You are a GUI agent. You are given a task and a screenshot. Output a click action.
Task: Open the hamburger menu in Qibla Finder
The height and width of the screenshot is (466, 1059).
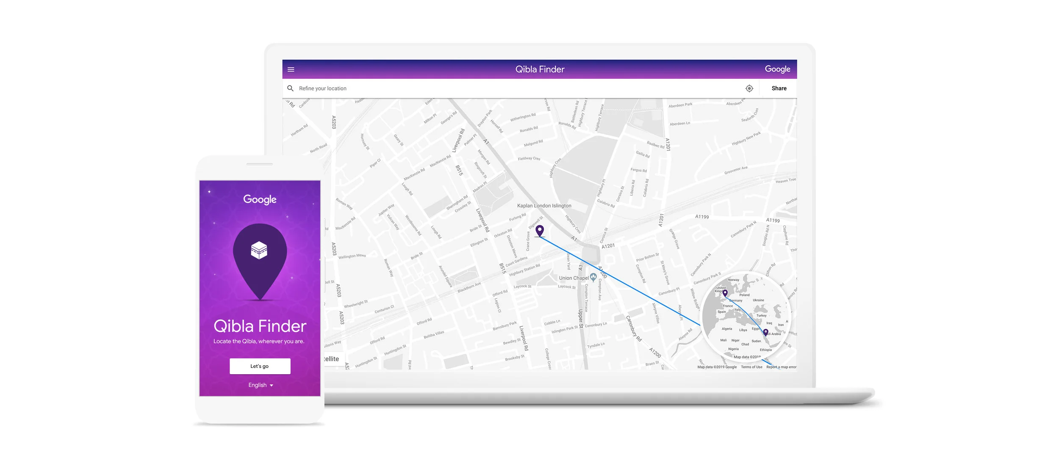pyautogui.click(x=291, y=69)
